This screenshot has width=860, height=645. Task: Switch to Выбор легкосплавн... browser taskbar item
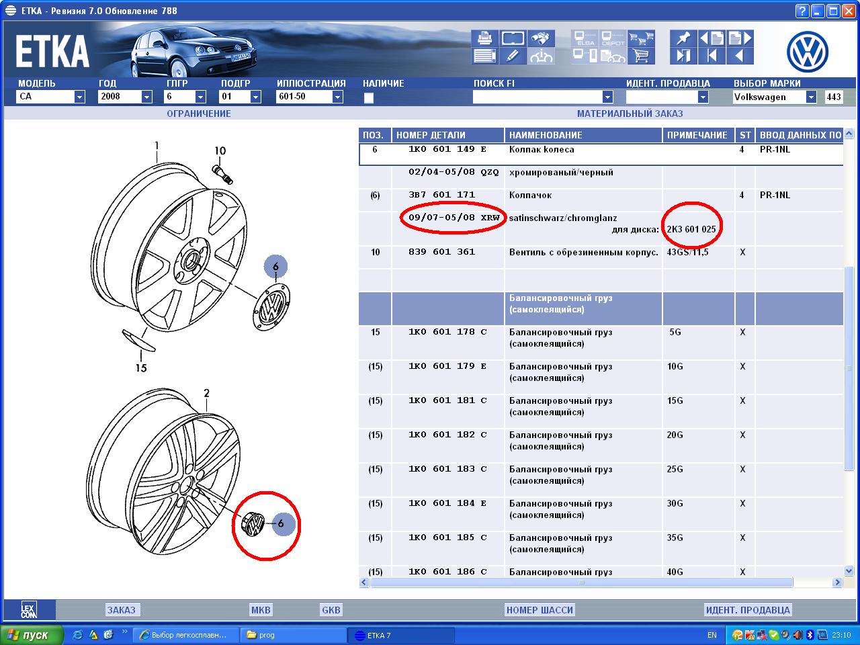coord(187,635)
